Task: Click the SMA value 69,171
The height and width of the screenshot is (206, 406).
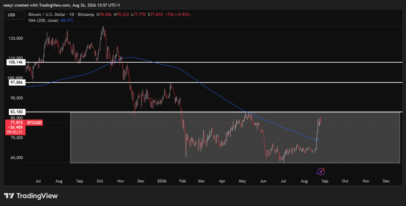Action: 67,20
